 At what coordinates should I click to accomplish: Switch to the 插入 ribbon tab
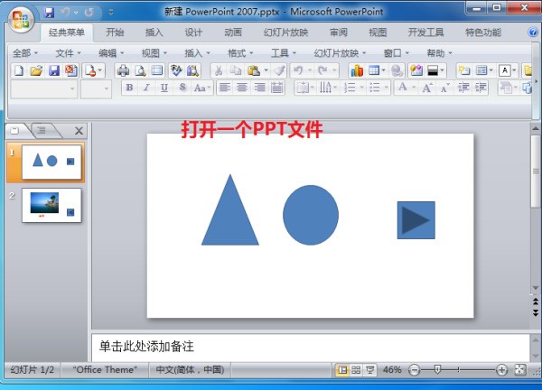154,32
